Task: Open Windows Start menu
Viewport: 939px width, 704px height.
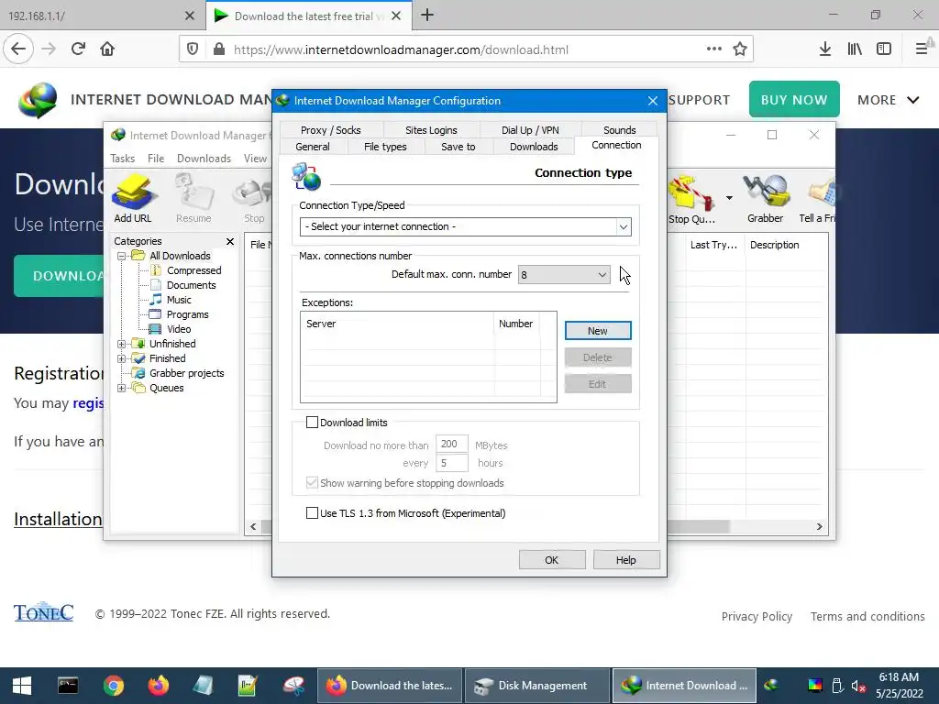Action: point(22,686)
